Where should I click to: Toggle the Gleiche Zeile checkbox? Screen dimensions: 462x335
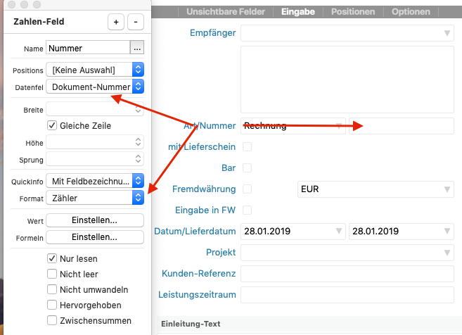(x=52, y=125)
